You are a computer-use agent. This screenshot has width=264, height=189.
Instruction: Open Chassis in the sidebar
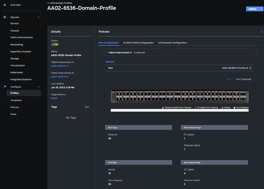15,30
